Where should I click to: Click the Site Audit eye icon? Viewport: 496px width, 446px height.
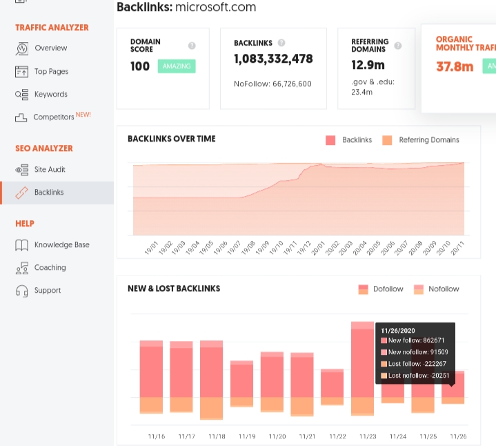click(22, 170)
